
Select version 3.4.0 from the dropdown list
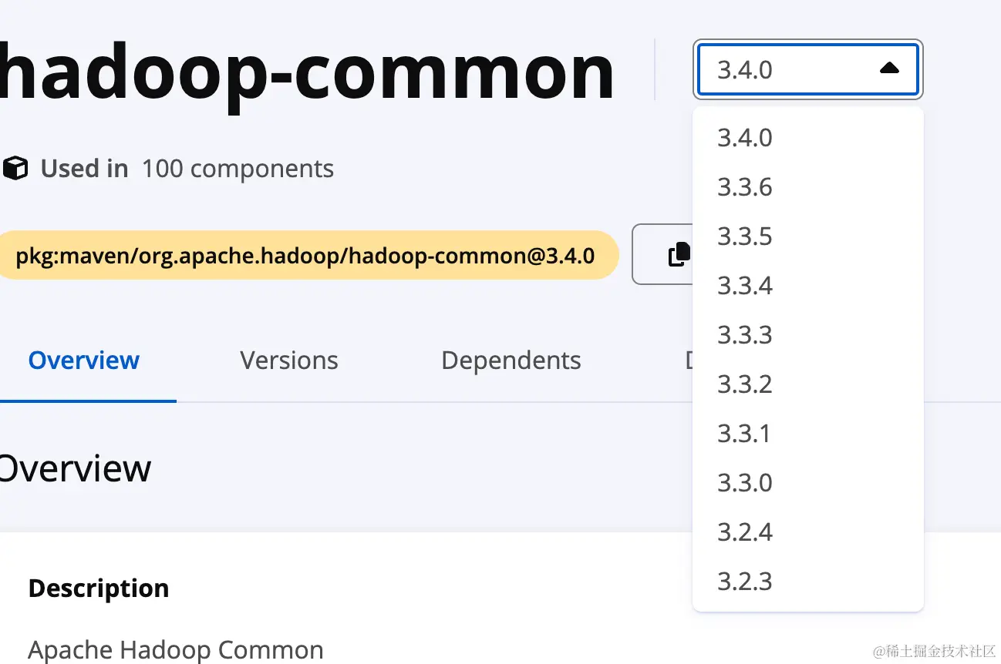[x=744, y=138]
